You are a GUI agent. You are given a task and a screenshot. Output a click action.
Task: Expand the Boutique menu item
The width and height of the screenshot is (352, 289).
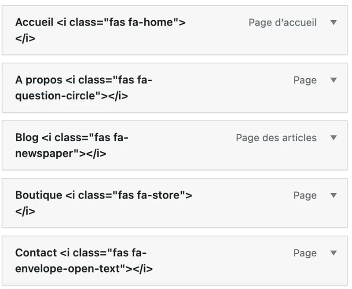point(334,195)
